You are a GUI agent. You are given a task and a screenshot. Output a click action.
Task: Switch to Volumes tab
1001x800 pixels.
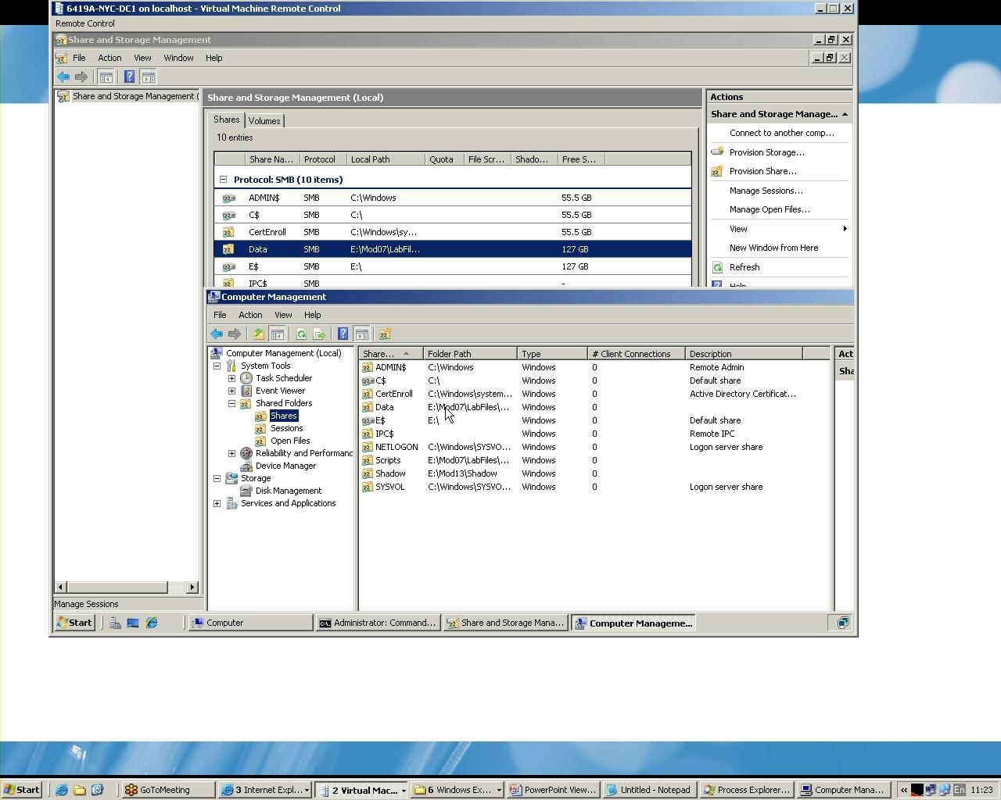click(264, 121)
